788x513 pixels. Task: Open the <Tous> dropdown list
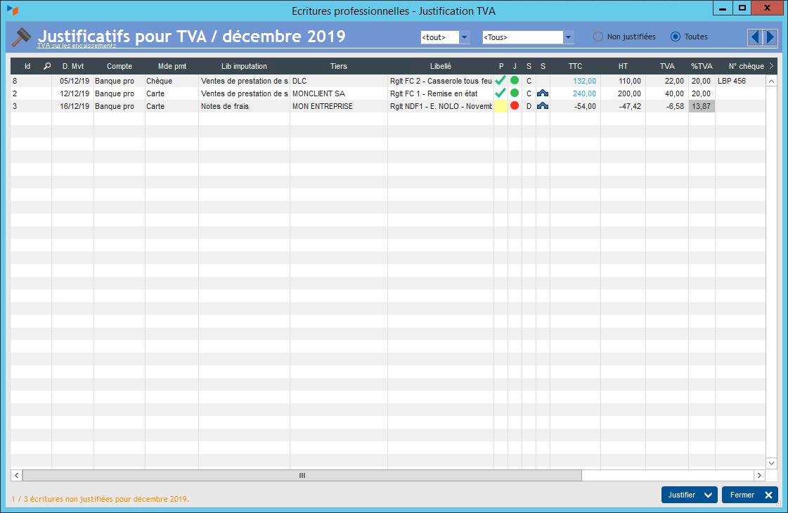click(x=569, y=37)
